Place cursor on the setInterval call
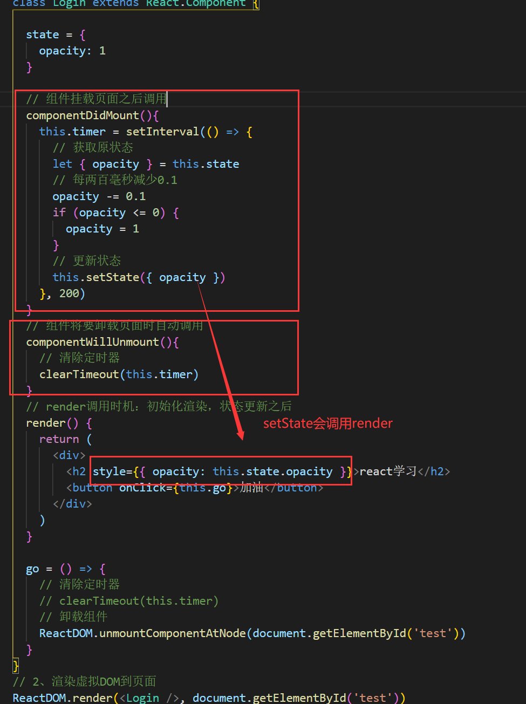This screenshot has width=526, height=704. (162, 132)
